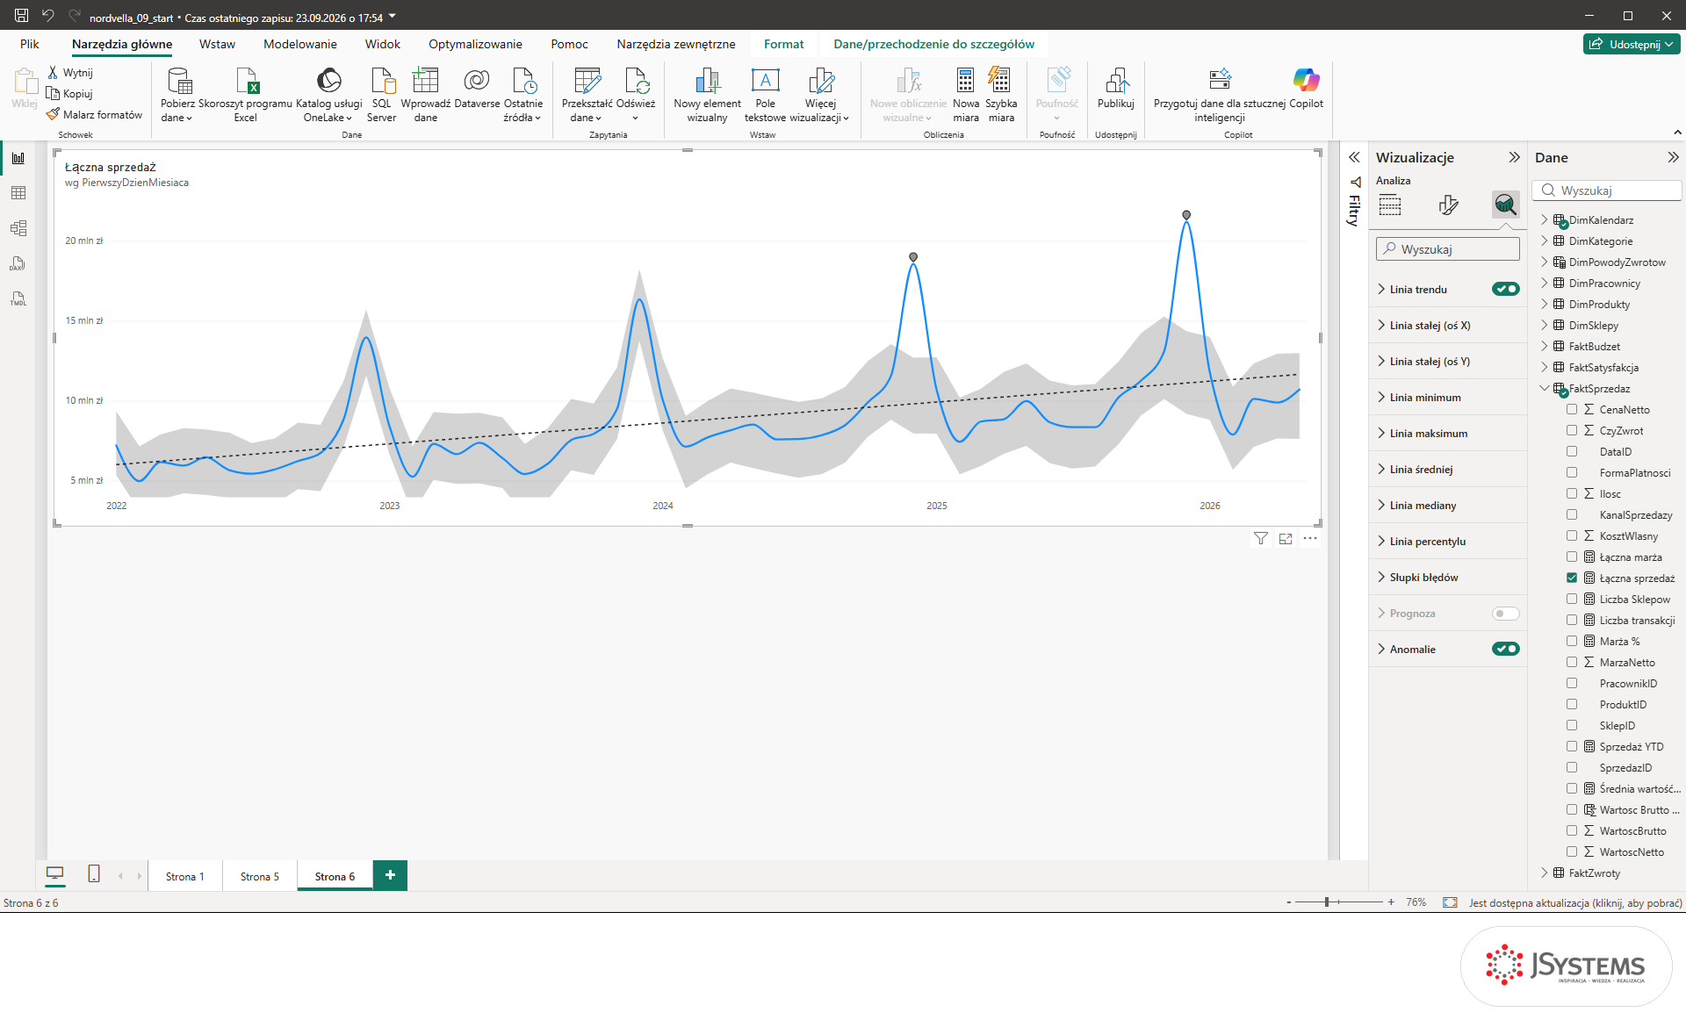The width and height of the screenshot is (1686, 1020).
Task: Expand the DimKalendarz table
Action: [x=1545, y=219]
